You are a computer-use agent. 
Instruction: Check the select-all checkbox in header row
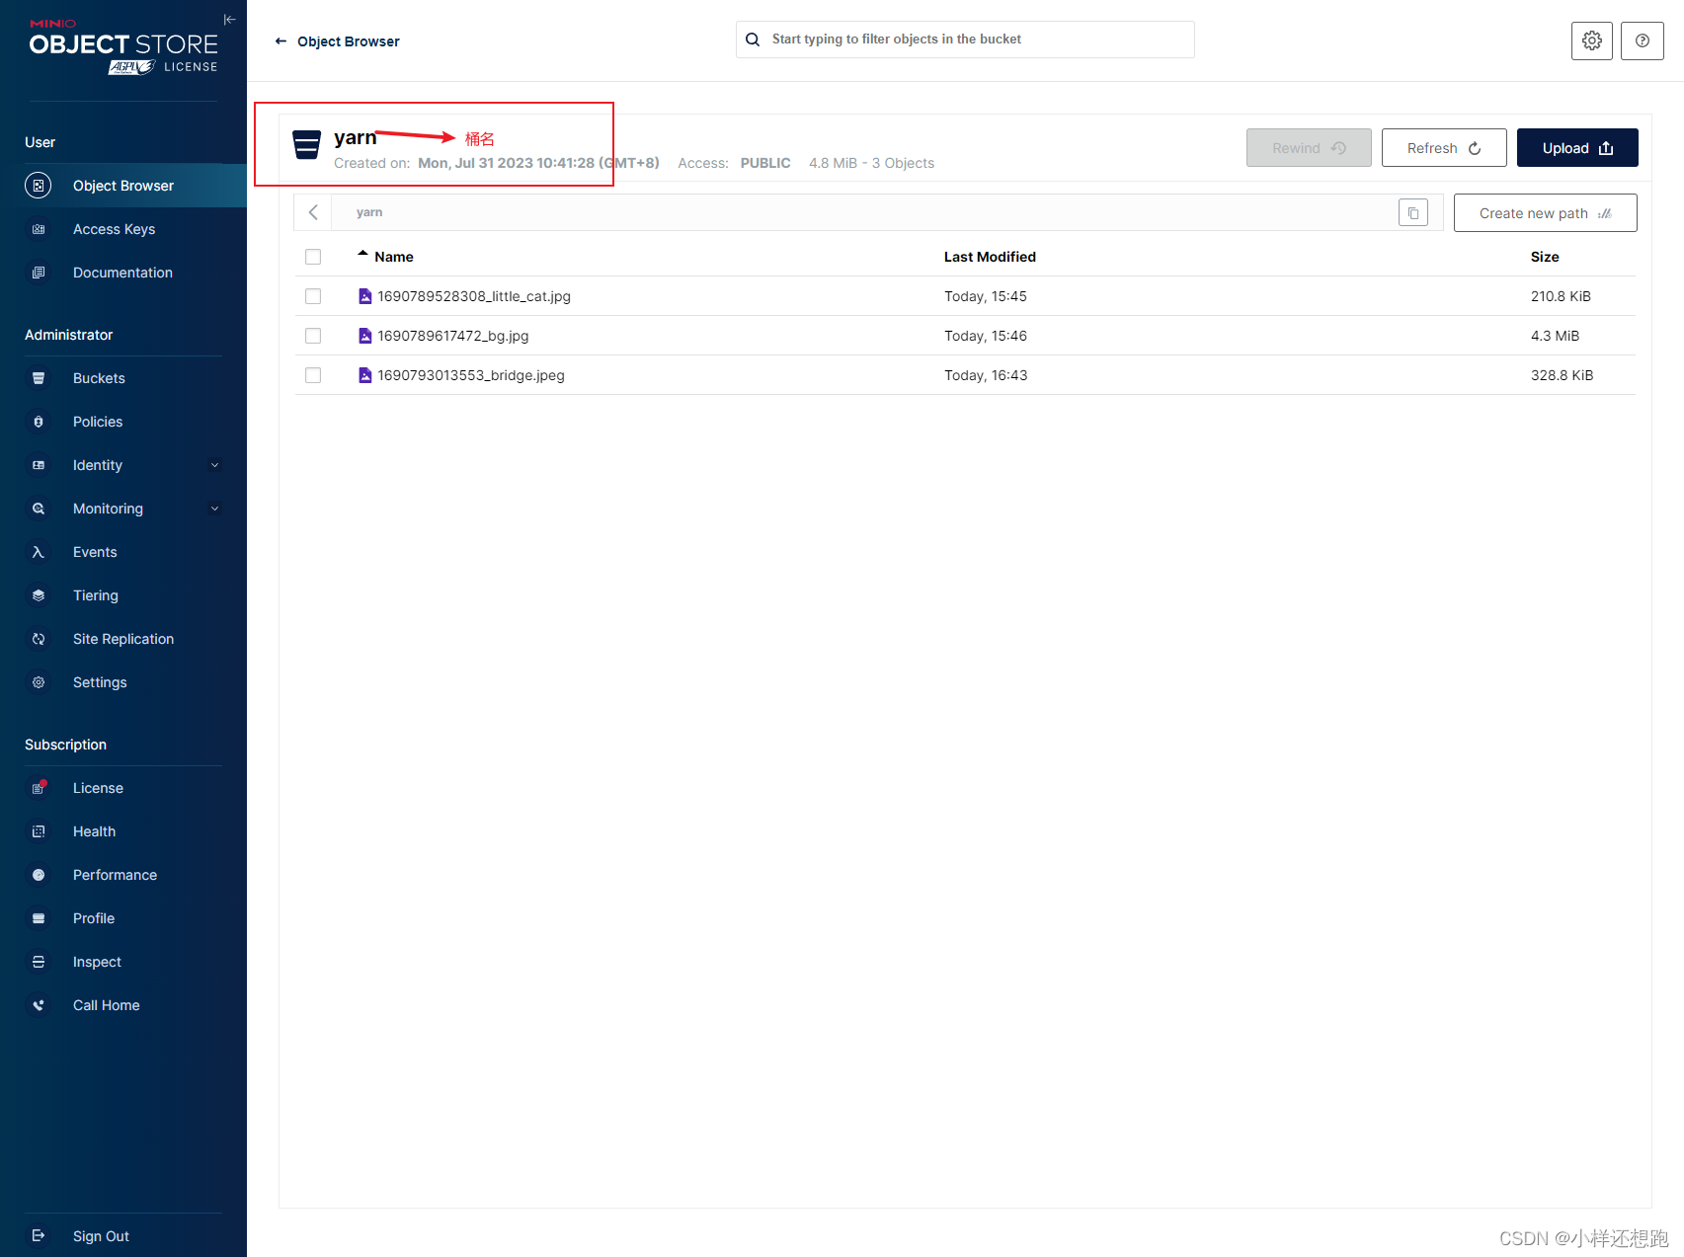point(313,256)
